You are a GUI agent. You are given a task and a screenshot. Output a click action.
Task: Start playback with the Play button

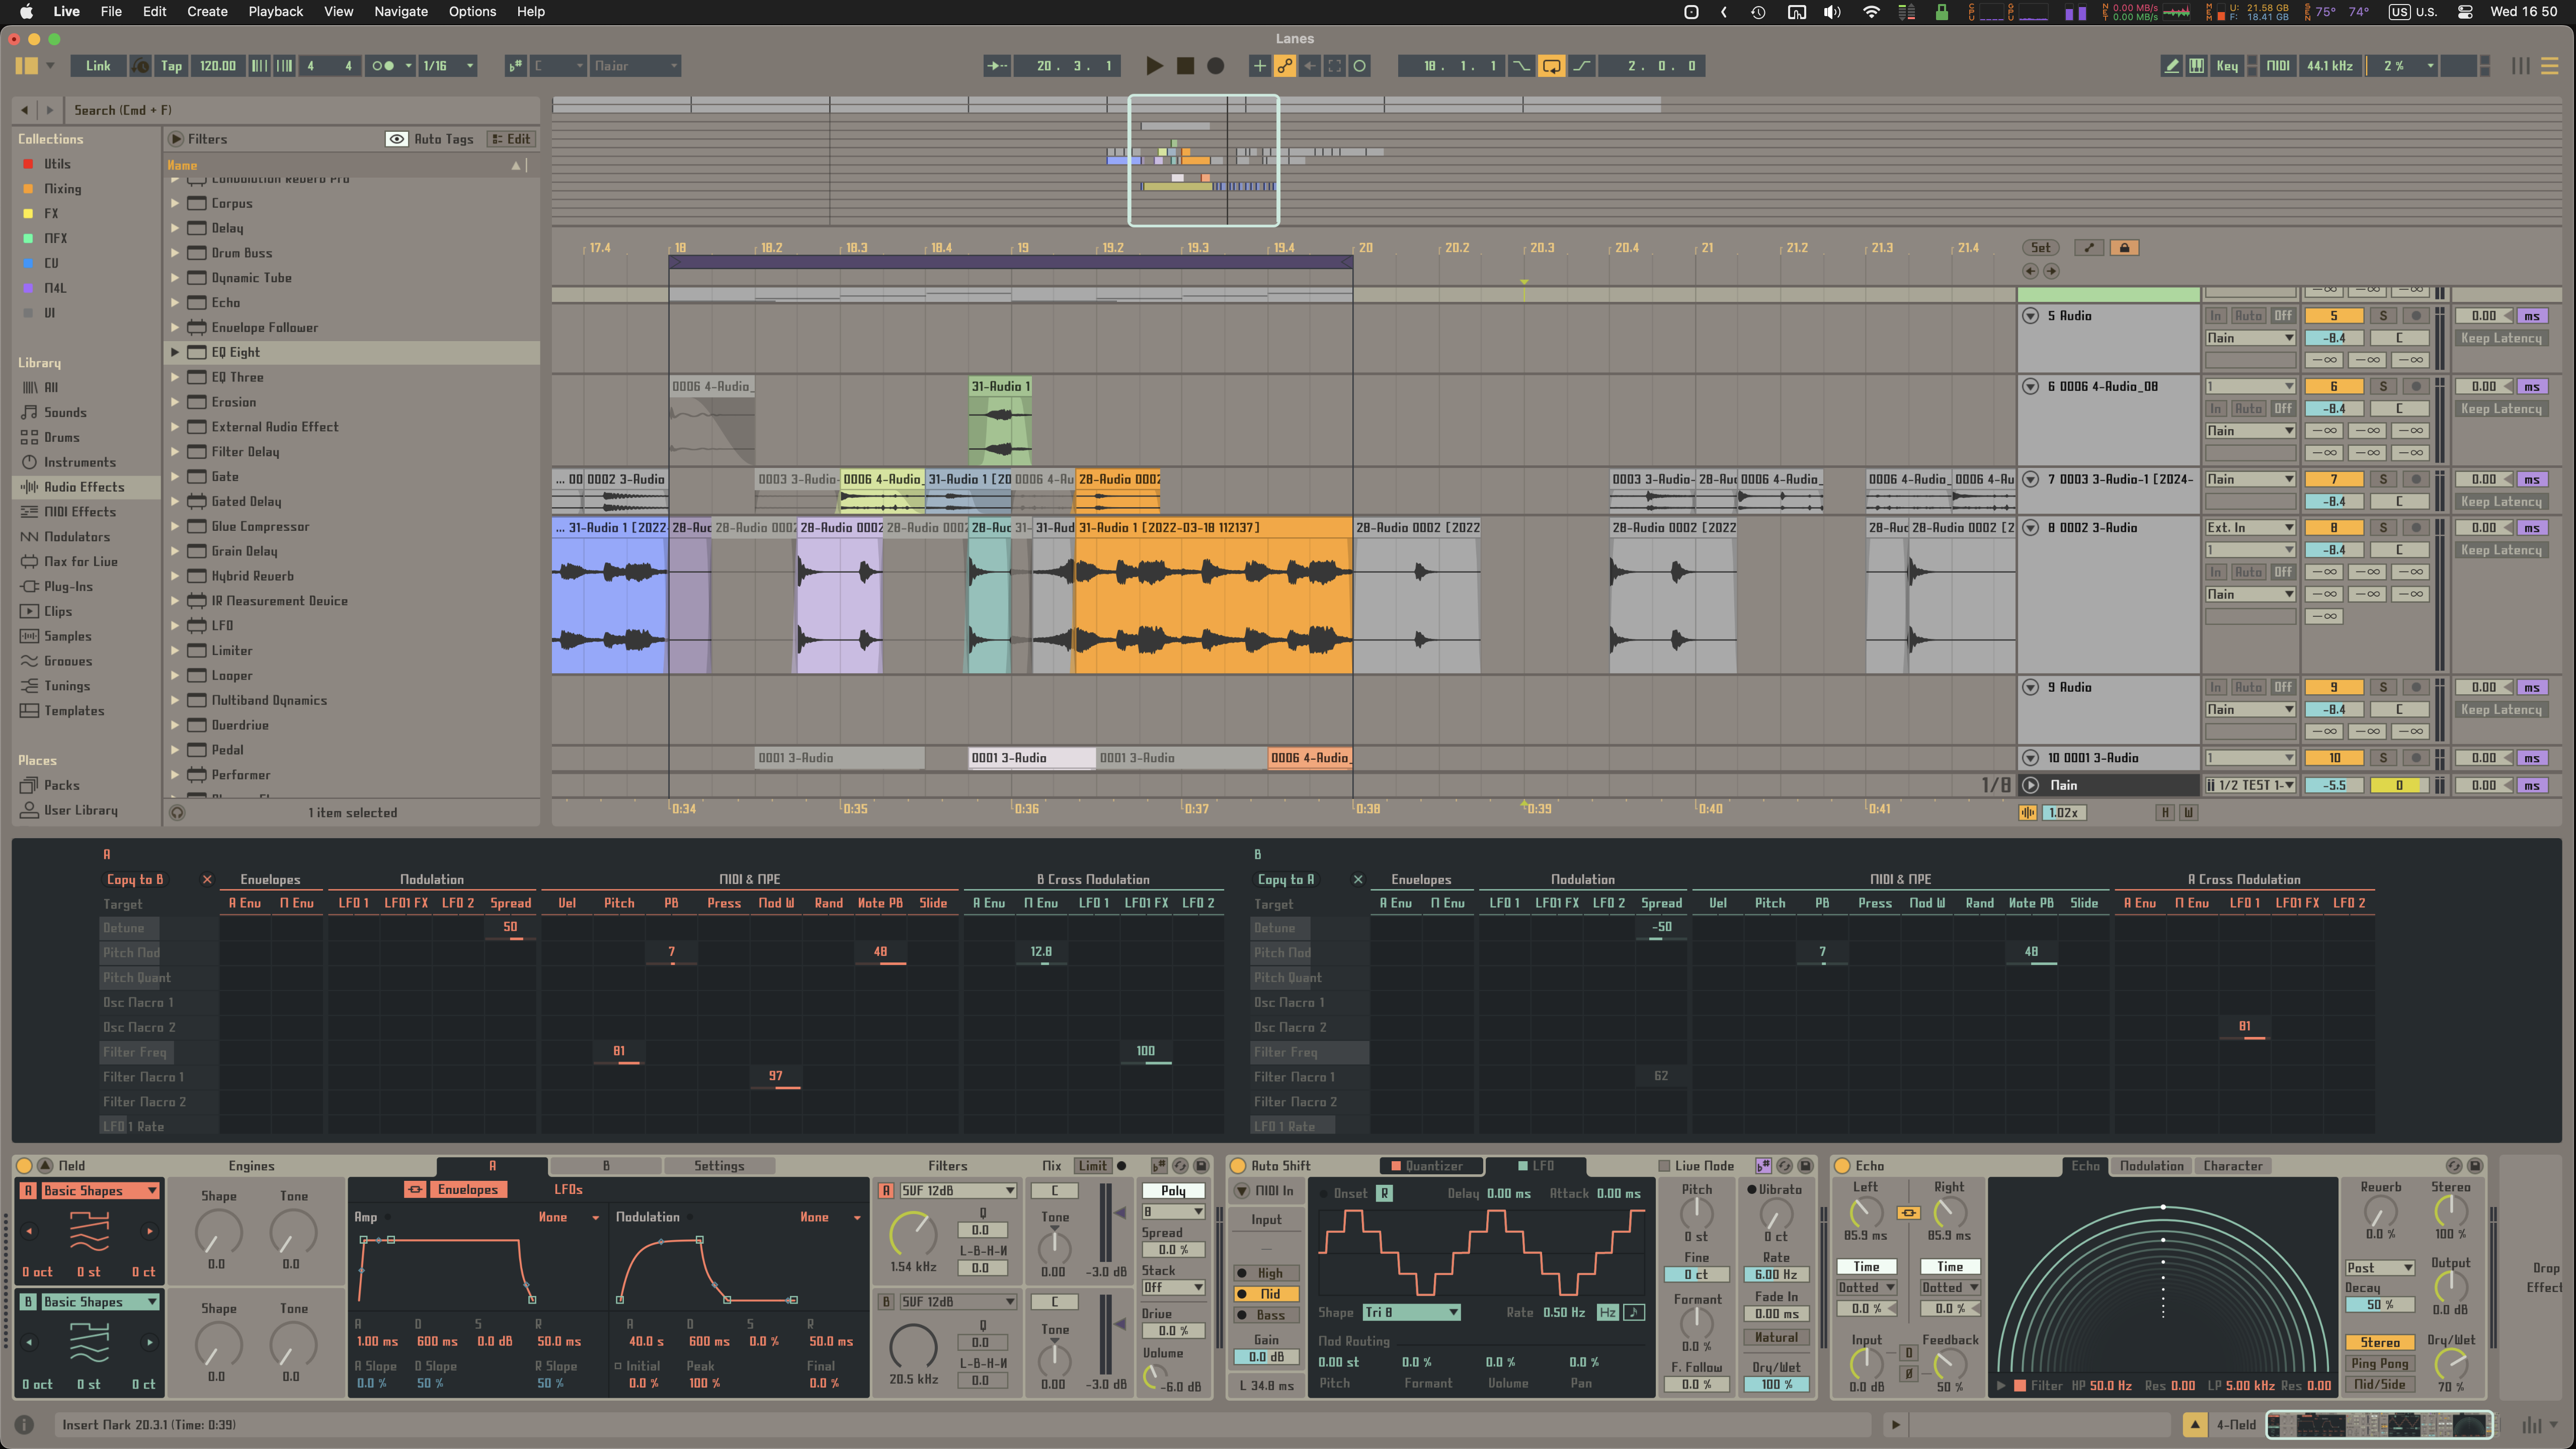[x=1154, y=66]
